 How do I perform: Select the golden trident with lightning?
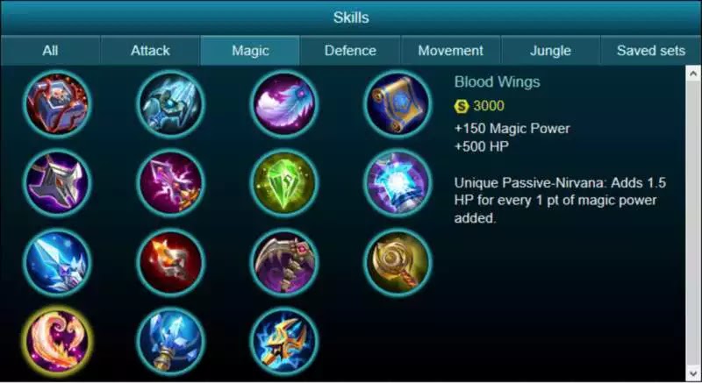tap(284, 341)
